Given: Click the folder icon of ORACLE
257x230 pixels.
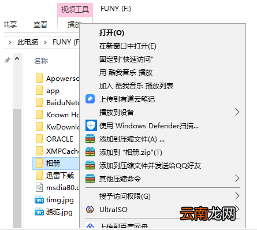Looking at the screenshot, I should tap(39, 139).
